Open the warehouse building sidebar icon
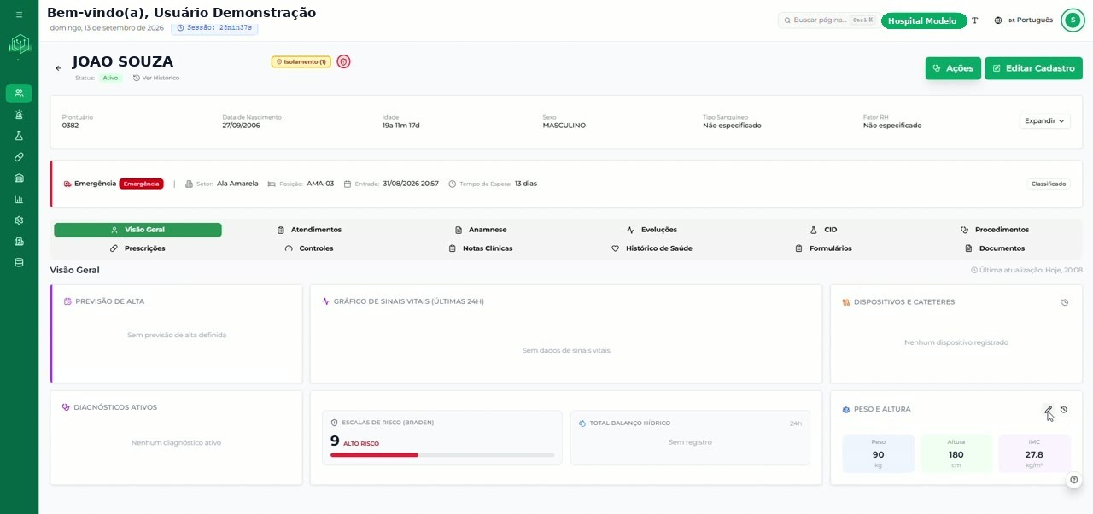 coord(19,178)
